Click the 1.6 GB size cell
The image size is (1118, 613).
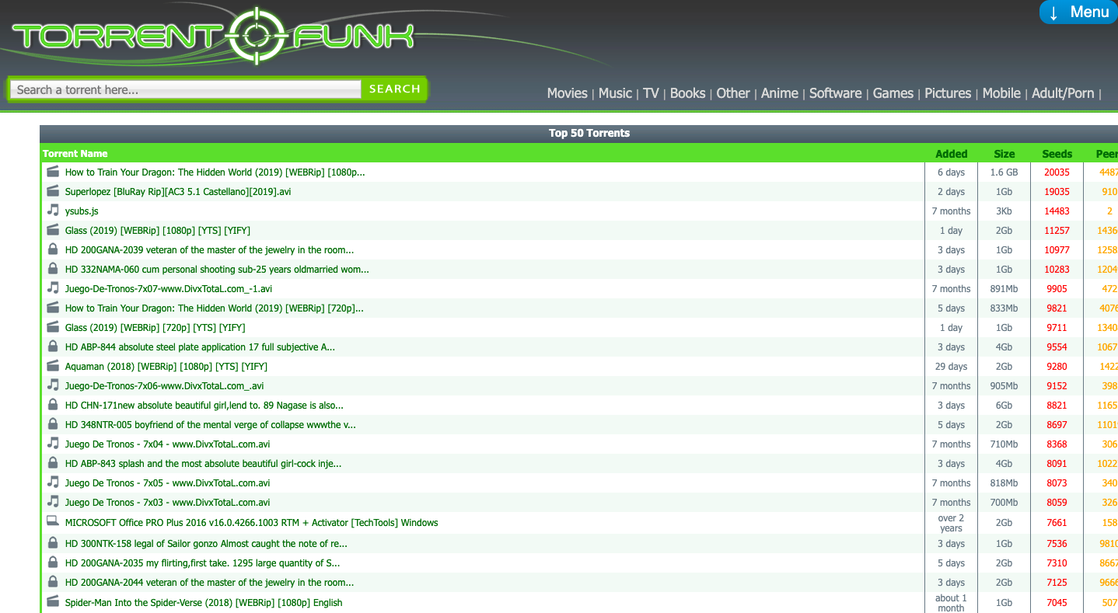(1004, 172)
